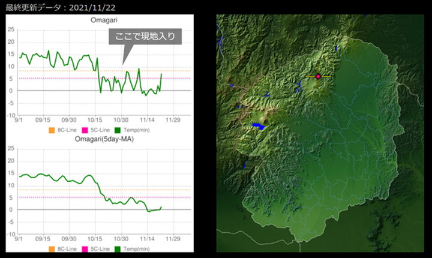The width and height of the screenshot is (432, 258).
Task: Click the green Temp(min) swatch in Omagari legend
Action: 118,130
